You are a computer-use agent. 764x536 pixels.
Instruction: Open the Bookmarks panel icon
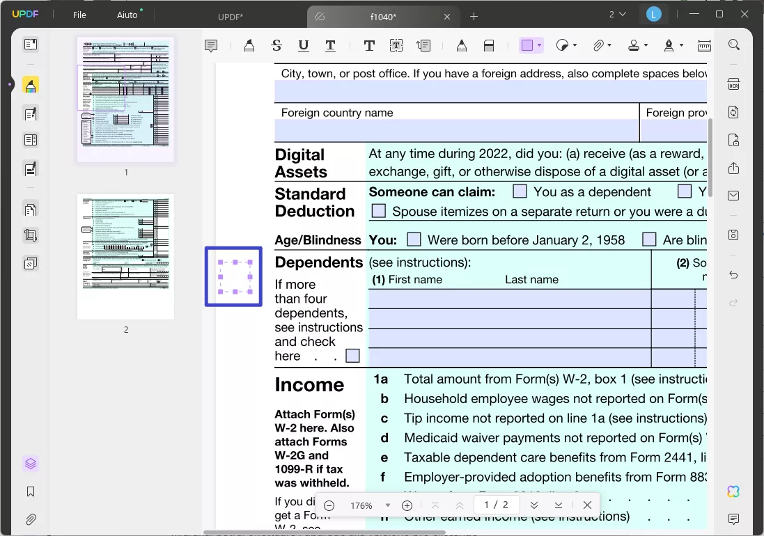[x=31, y=491]
